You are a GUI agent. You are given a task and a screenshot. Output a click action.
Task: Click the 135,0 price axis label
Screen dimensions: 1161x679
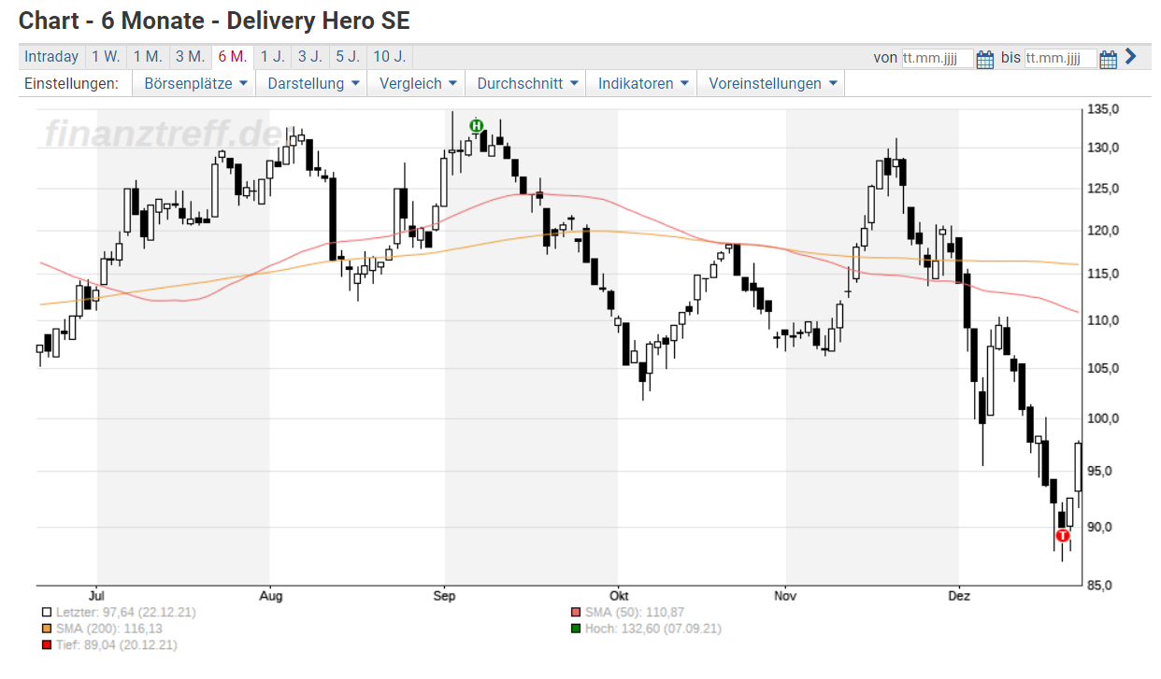1104,109
